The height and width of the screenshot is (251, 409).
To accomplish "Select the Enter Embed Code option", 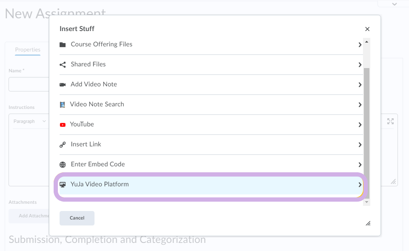I will (211, 165).
